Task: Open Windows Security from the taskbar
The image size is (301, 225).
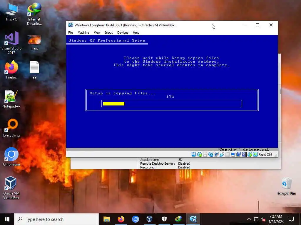Action: pos(164,219)
